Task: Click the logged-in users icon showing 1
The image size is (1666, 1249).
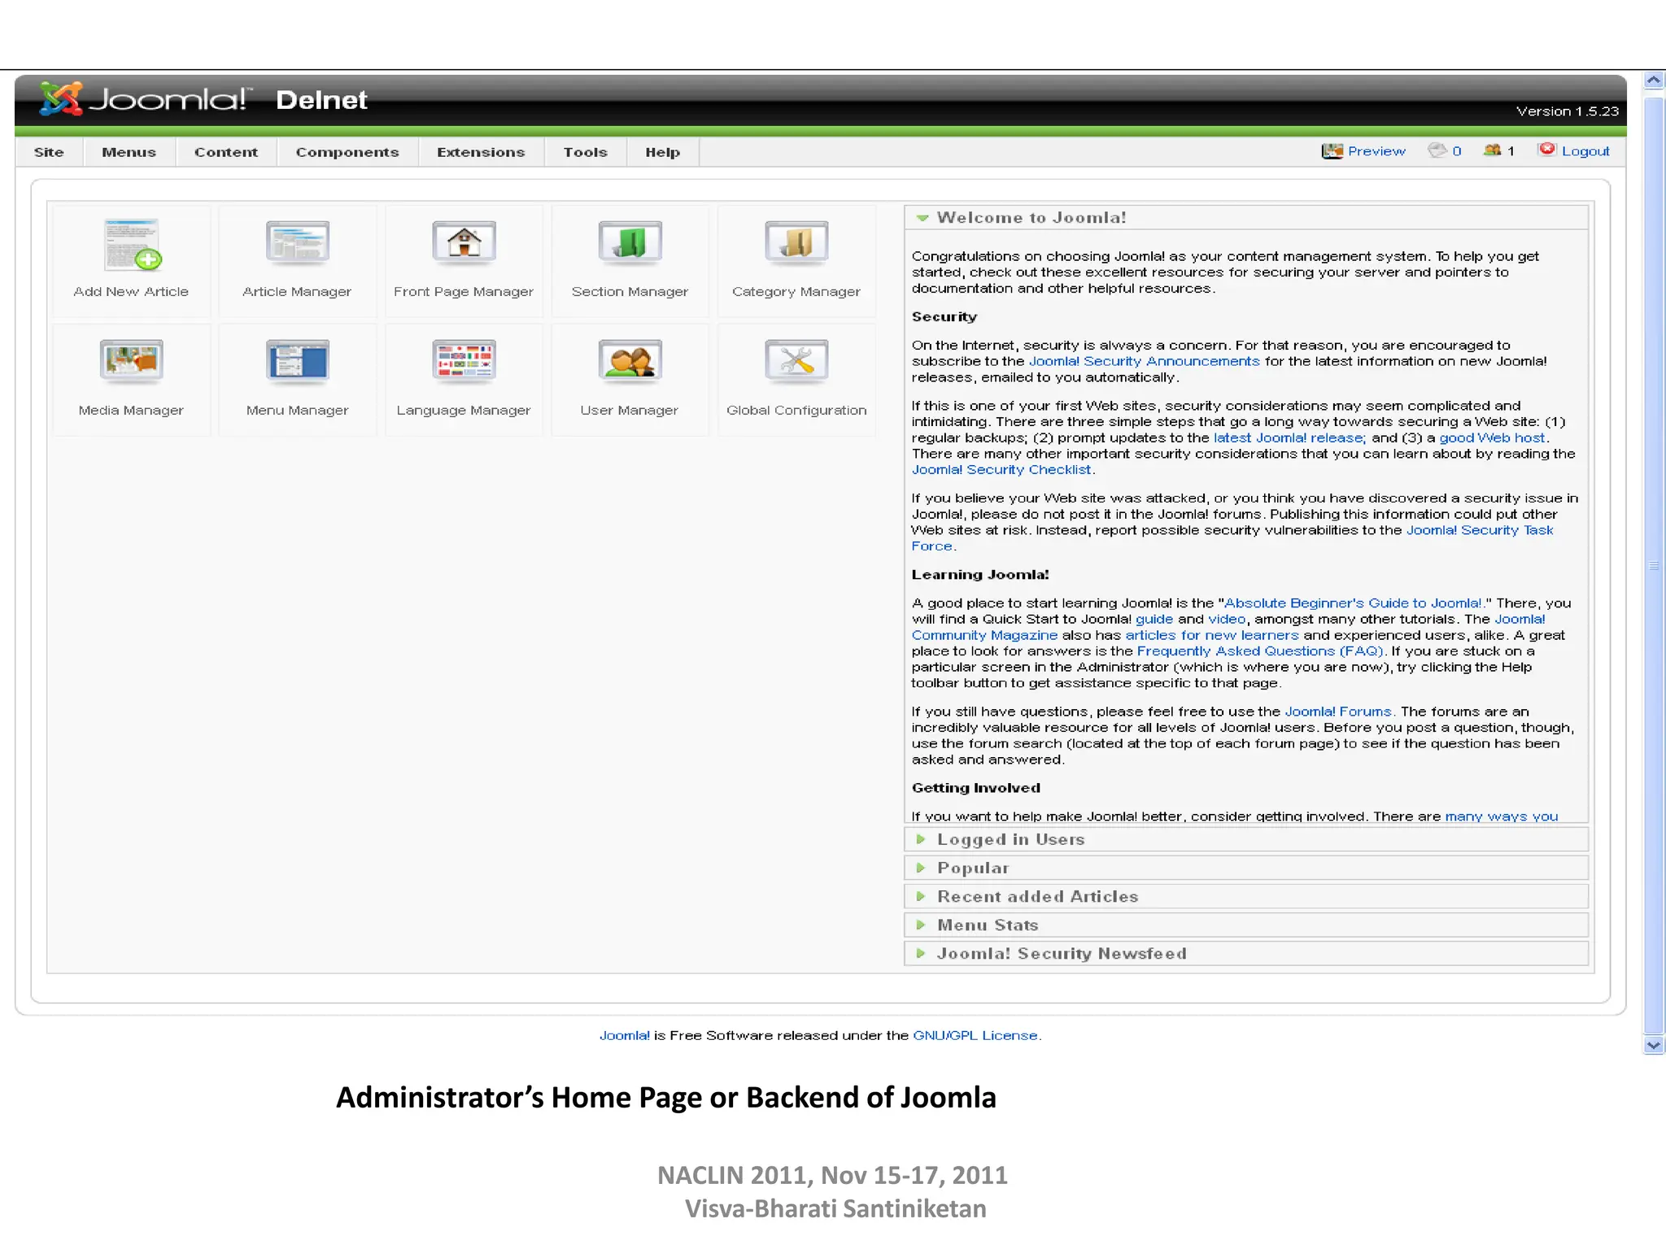Action: pos(1492,150)
